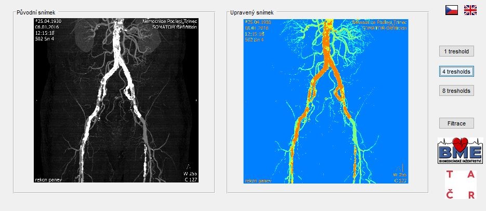The image size is (486, 211).
Task: Select the 'Upravený snímek' panel label
Action: point(252,12)
